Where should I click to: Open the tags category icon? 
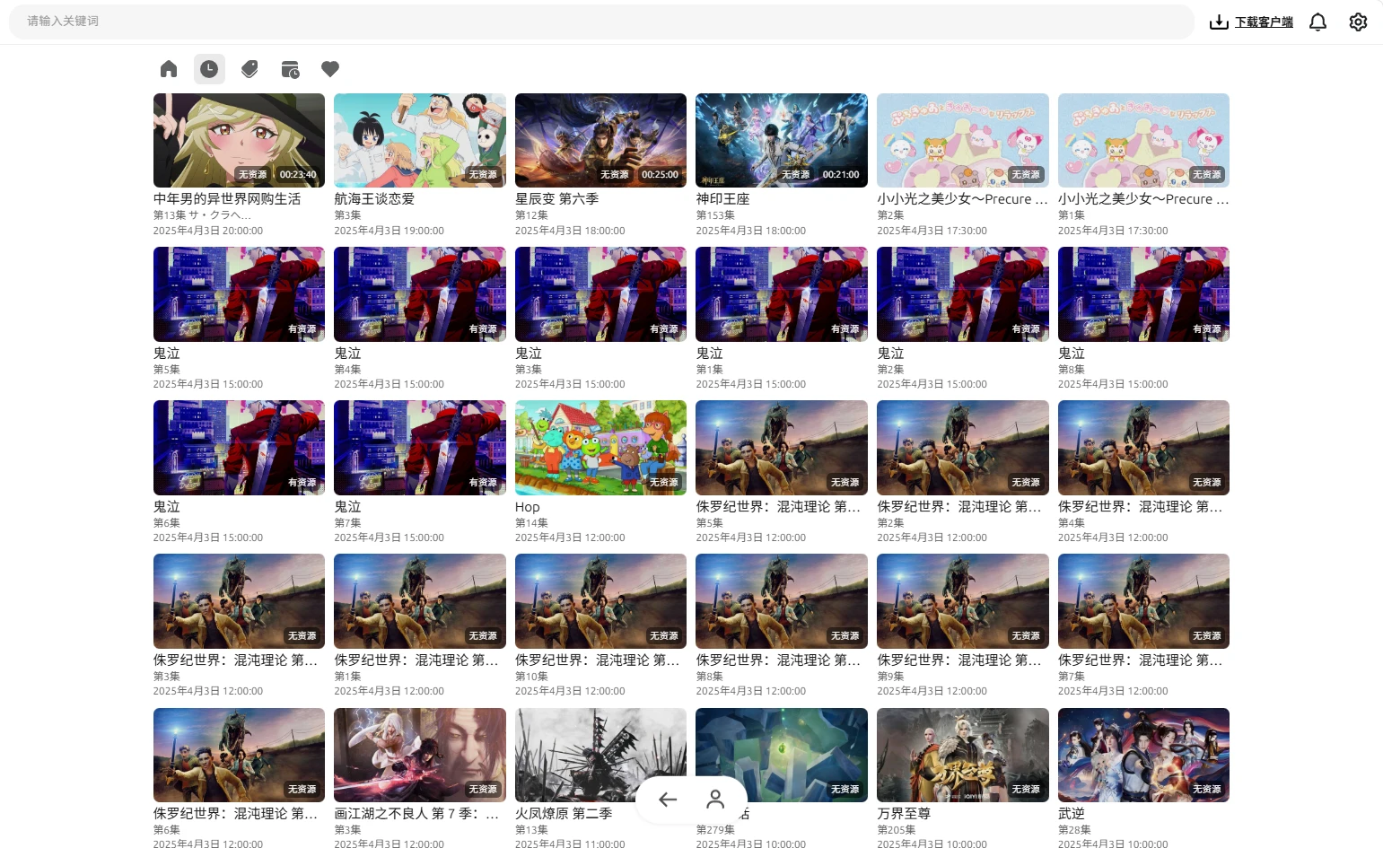point(249,69)
